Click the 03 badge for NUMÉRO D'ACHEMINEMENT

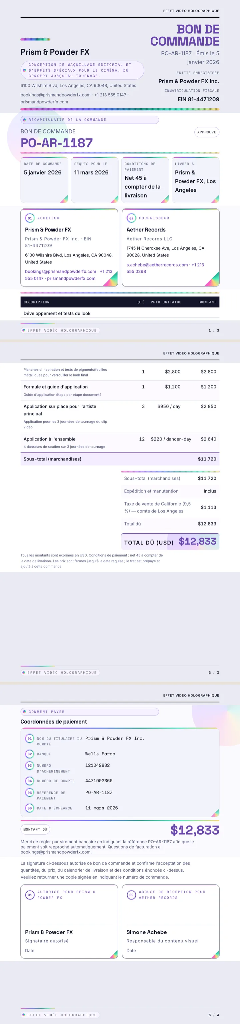(x=29, y=765)
